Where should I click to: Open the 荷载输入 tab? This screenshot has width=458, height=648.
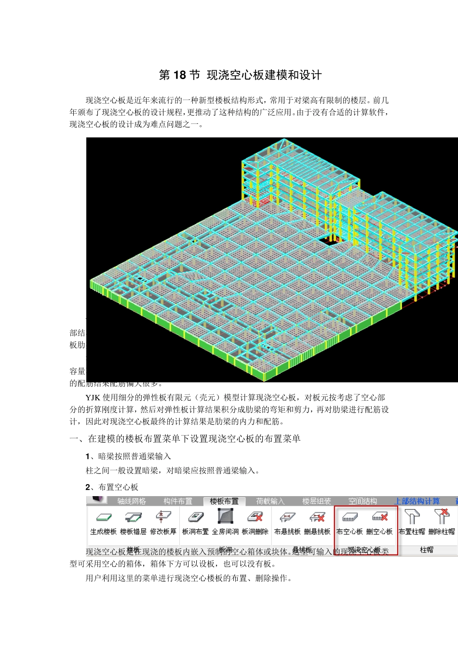click(x=270, y=501)
